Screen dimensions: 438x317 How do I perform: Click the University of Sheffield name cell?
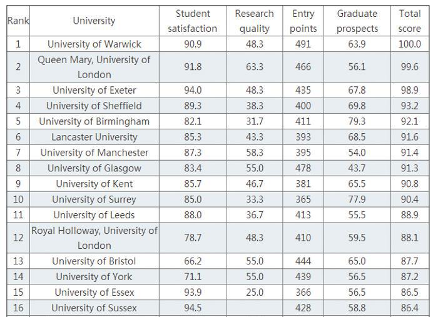tap(94, 106)
